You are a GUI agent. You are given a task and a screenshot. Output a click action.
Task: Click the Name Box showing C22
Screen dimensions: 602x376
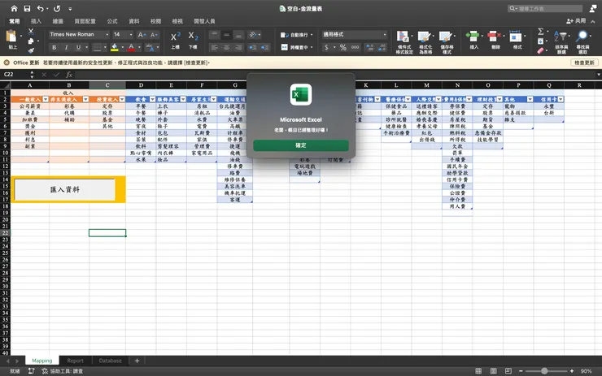coord(23,74)
